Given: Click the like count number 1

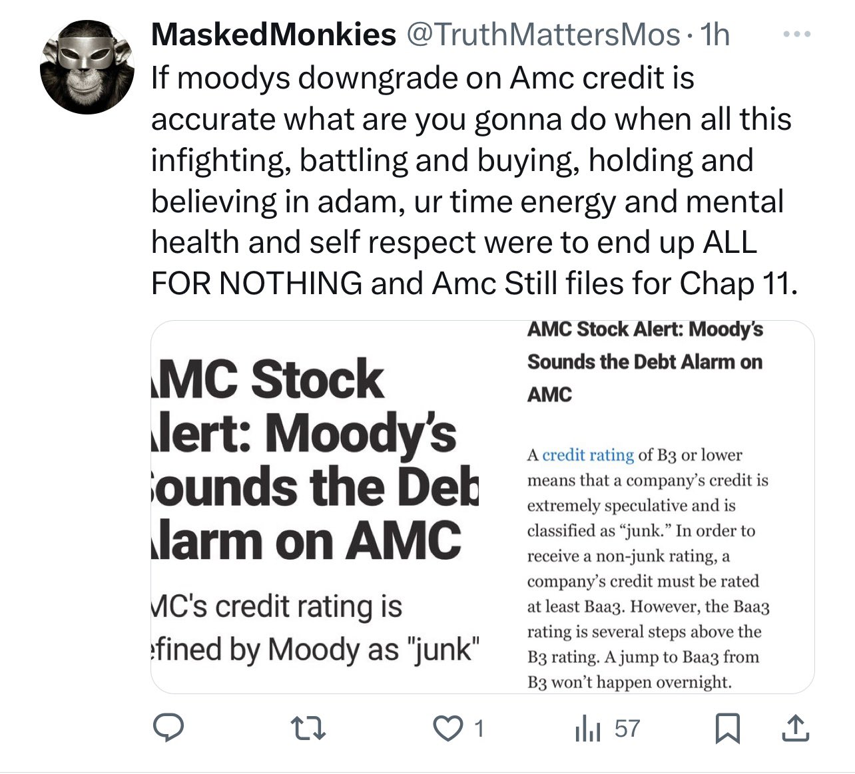Looking at the screenshot, I should click(477, 729).
